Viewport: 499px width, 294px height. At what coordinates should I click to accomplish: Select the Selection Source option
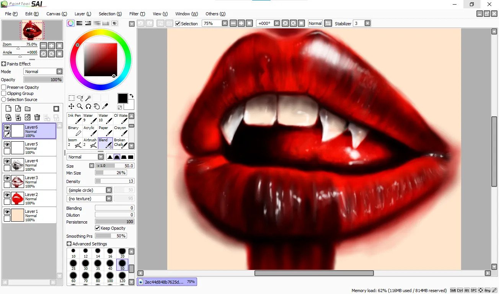(4, 100)
